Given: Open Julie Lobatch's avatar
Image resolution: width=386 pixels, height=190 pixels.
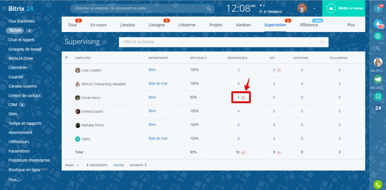Looking at the screenshot, I should pyautogui.click(x=78, y=70).
